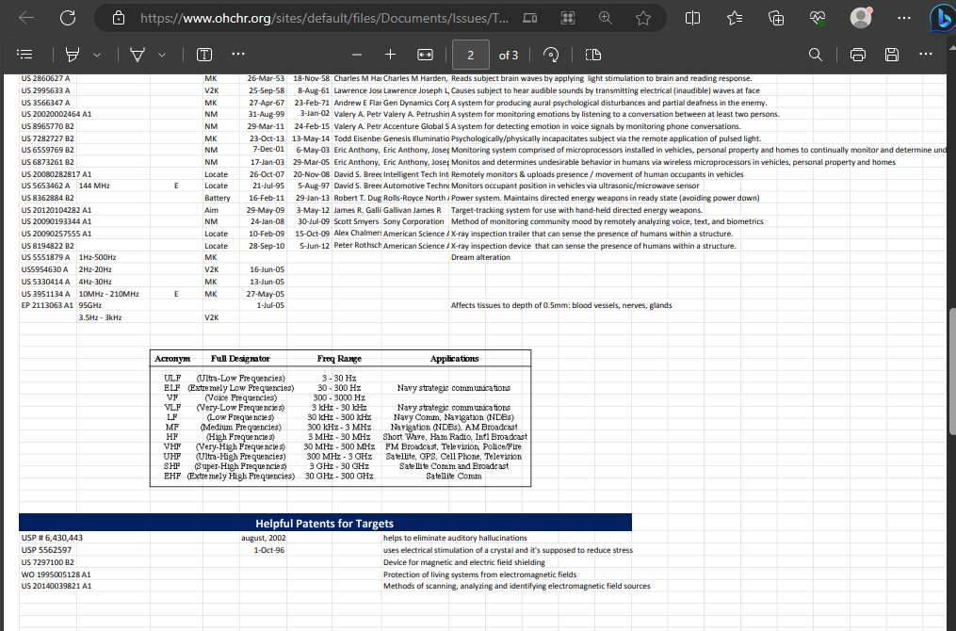Add this page to favorites with star

(x=643, y=18)
